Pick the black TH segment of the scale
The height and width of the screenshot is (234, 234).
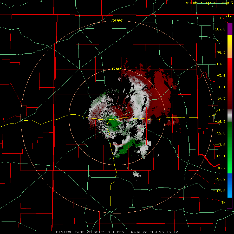230,203
